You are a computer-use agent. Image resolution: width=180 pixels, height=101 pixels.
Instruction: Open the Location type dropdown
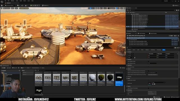[130, 54]
